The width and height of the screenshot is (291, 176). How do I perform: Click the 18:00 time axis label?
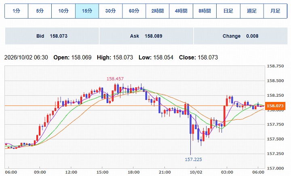tap(133, 172)
